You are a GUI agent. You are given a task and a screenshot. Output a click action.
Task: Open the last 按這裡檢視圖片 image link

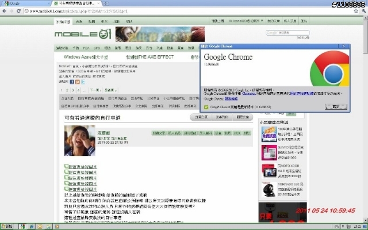click(80, 189)
